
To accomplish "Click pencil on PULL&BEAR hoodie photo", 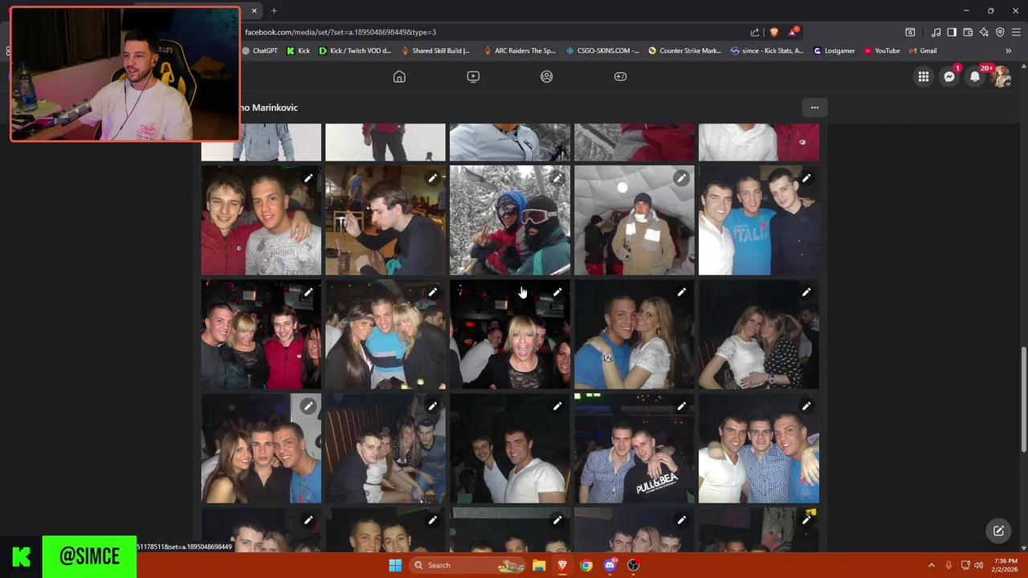I will click(682, 406).
